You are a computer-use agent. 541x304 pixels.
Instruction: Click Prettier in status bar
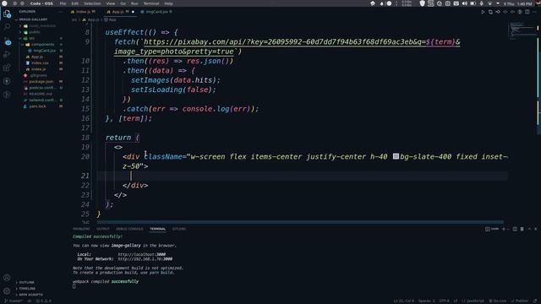click(520, 301)
